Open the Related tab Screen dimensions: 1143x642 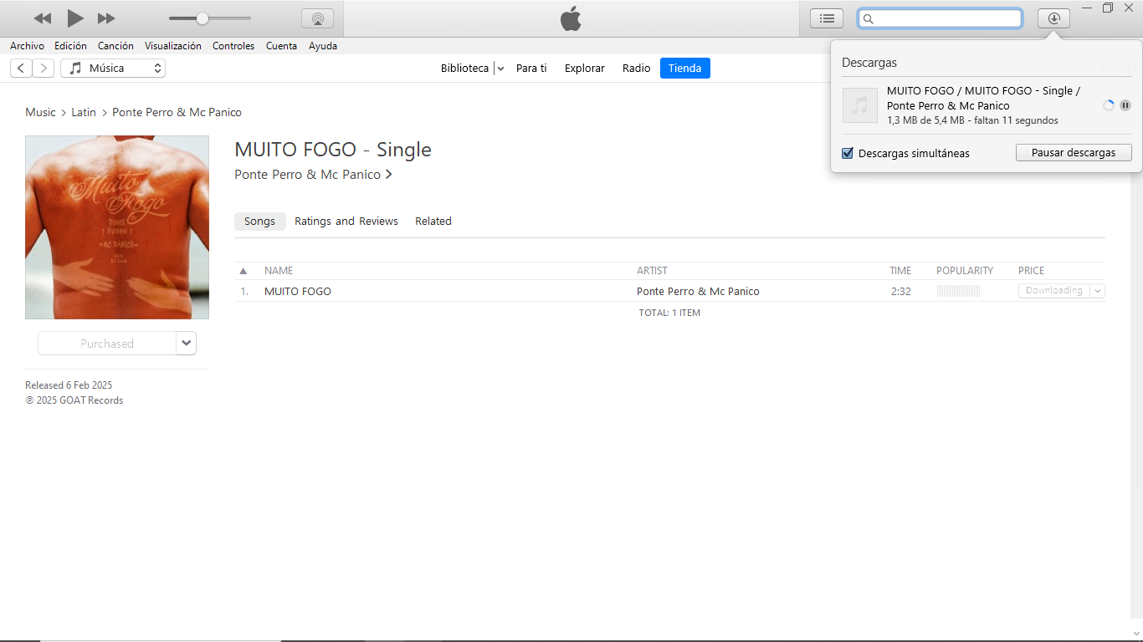(433, 222)
